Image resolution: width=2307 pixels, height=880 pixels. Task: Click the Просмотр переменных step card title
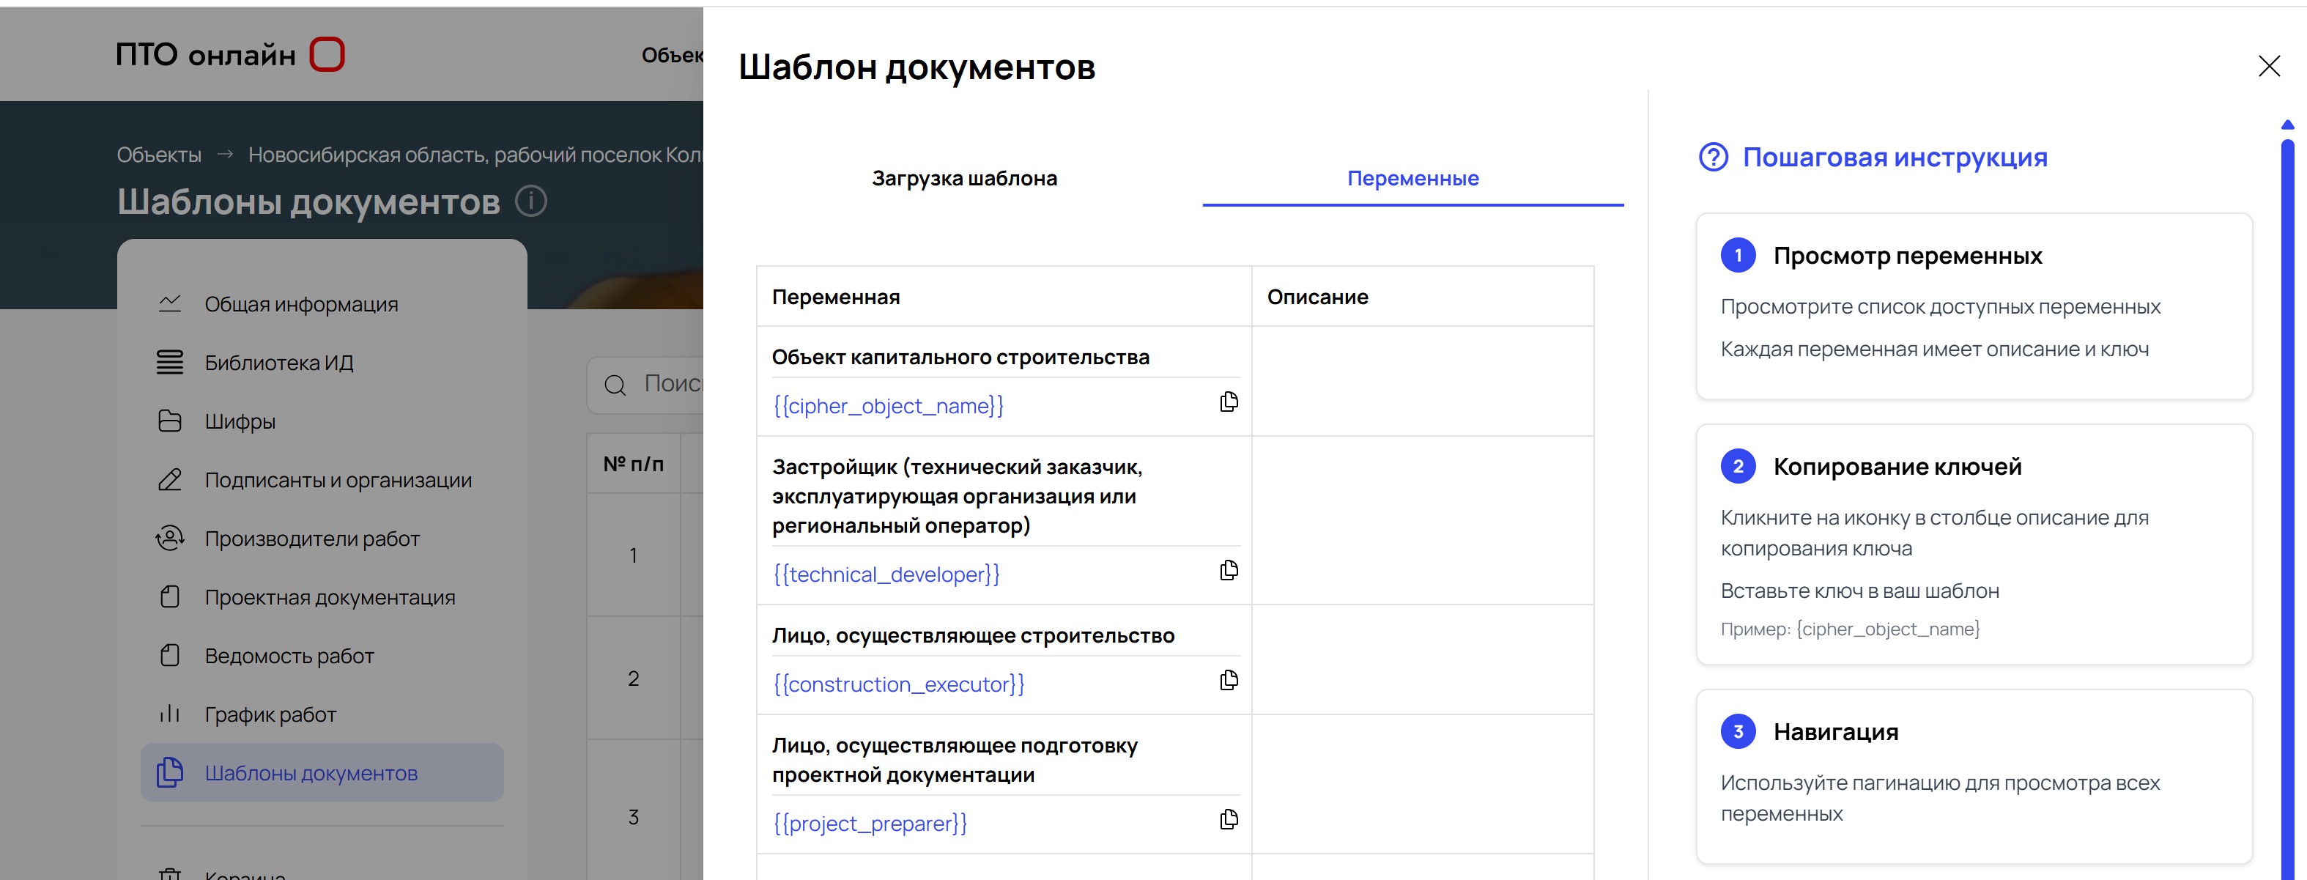click(x=1908, y=256)
